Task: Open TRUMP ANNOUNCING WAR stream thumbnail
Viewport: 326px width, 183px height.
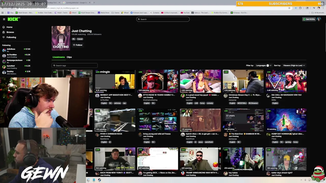Action: (200, 159)
